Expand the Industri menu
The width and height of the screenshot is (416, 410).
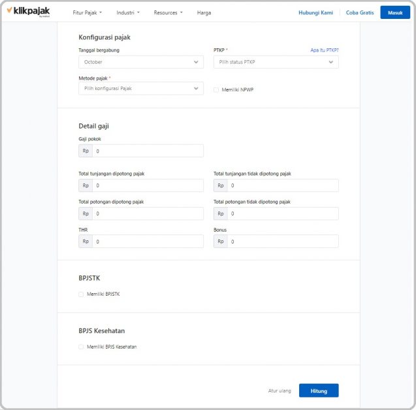(128, 12)
